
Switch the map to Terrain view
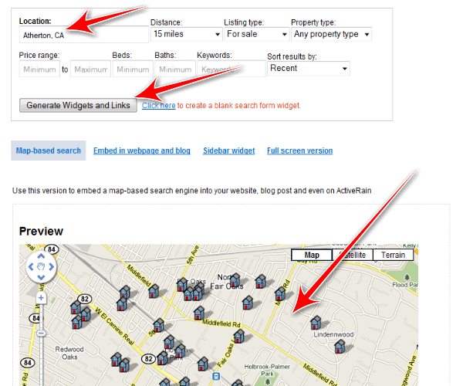click(x=394, y=255)
